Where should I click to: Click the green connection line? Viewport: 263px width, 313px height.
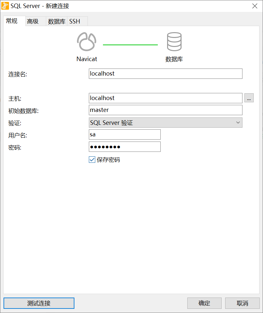coord(130,45)
